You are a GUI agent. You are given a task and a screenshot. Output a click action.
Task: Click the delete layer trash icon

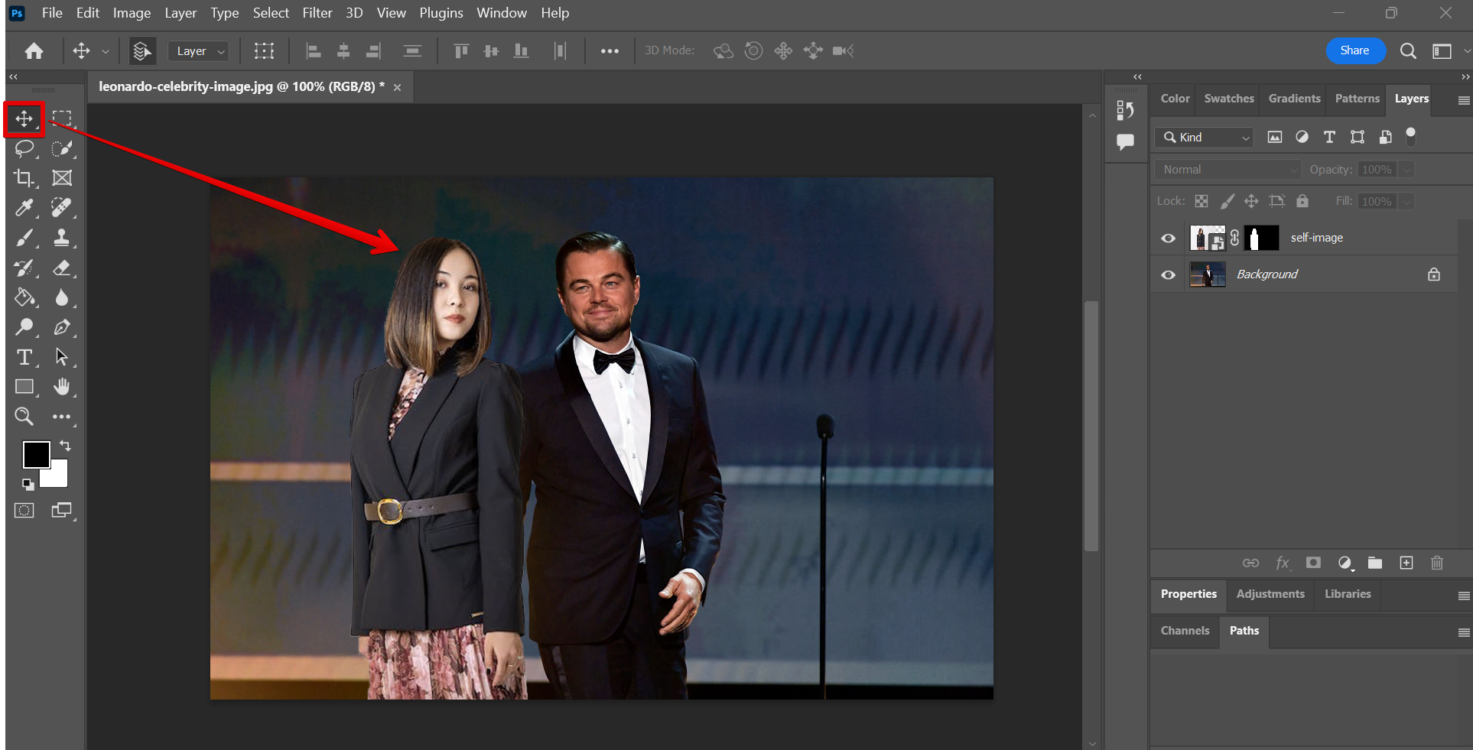click(x=1436, y=563)
